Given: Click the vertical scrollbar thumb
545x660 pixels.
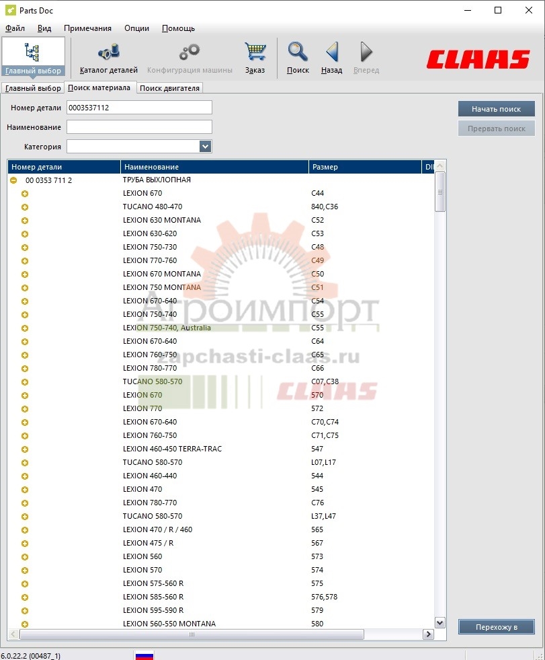Looking at the screenshot, I should [440, 192].
